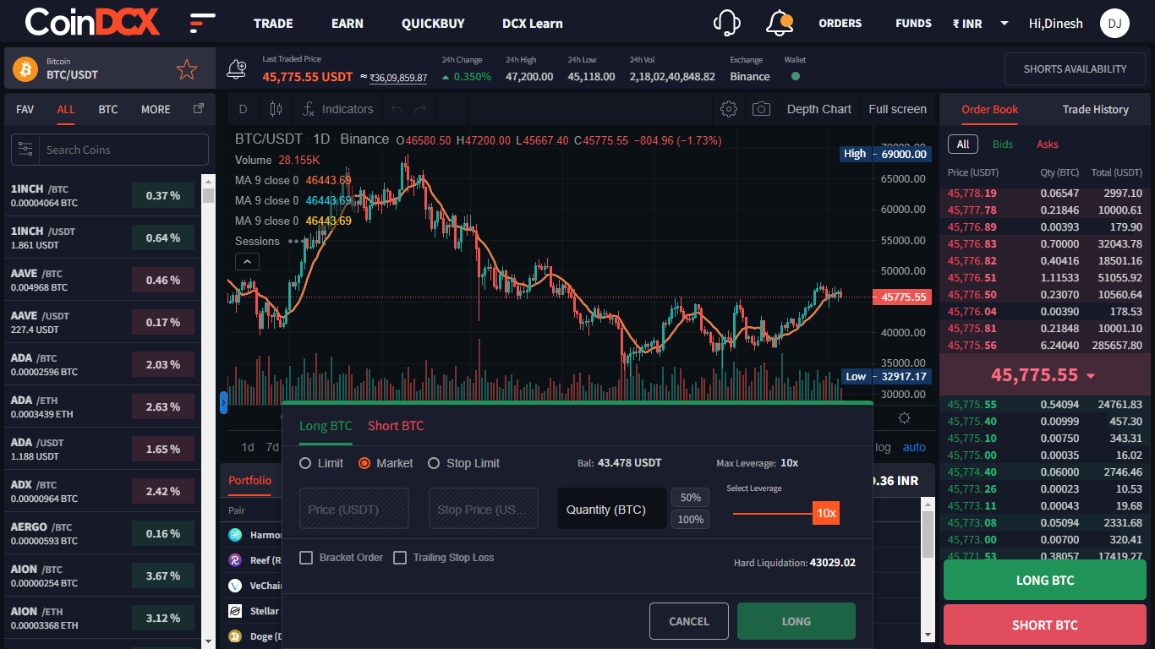Open chart settings gear
The image size is (1155, 649).
[728, 109]
